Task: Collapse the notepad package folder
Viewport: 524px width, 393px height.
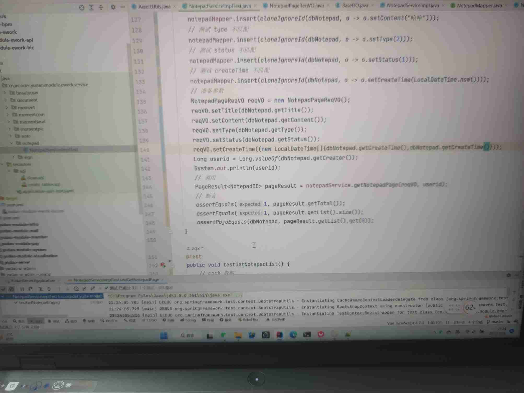Action: pos(11,143)
